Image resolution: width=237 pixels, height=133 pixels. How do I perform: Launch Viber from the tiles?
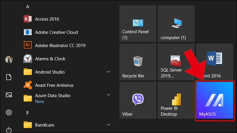coord(138,100)
